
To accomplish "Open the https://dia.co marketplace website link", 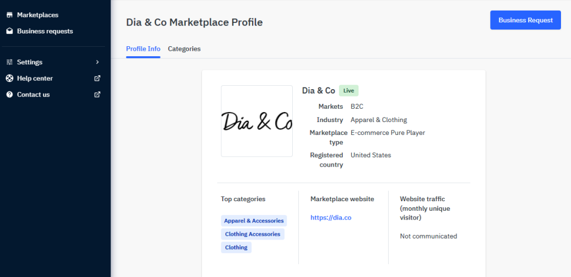I will tap(331, 218).
